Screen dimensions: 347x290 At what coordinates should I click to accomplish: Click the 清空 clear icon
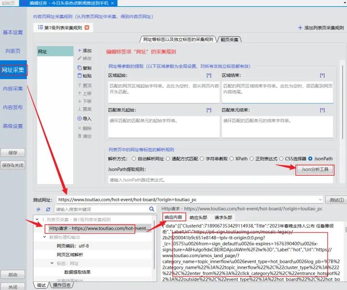(80, 136)
